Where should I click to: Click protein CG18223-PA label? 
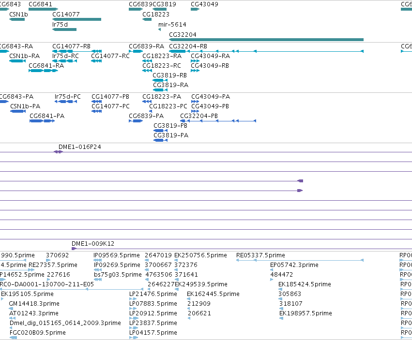click(162, 97)
